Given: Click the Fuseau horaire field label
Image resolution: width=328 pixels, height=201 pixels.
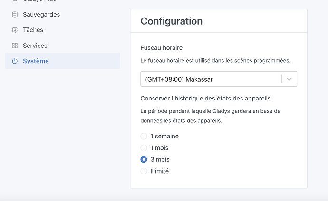Looking at the screenshot, I should point(162,48).
